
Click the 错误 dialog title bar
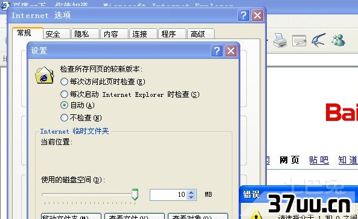[299, 195]
